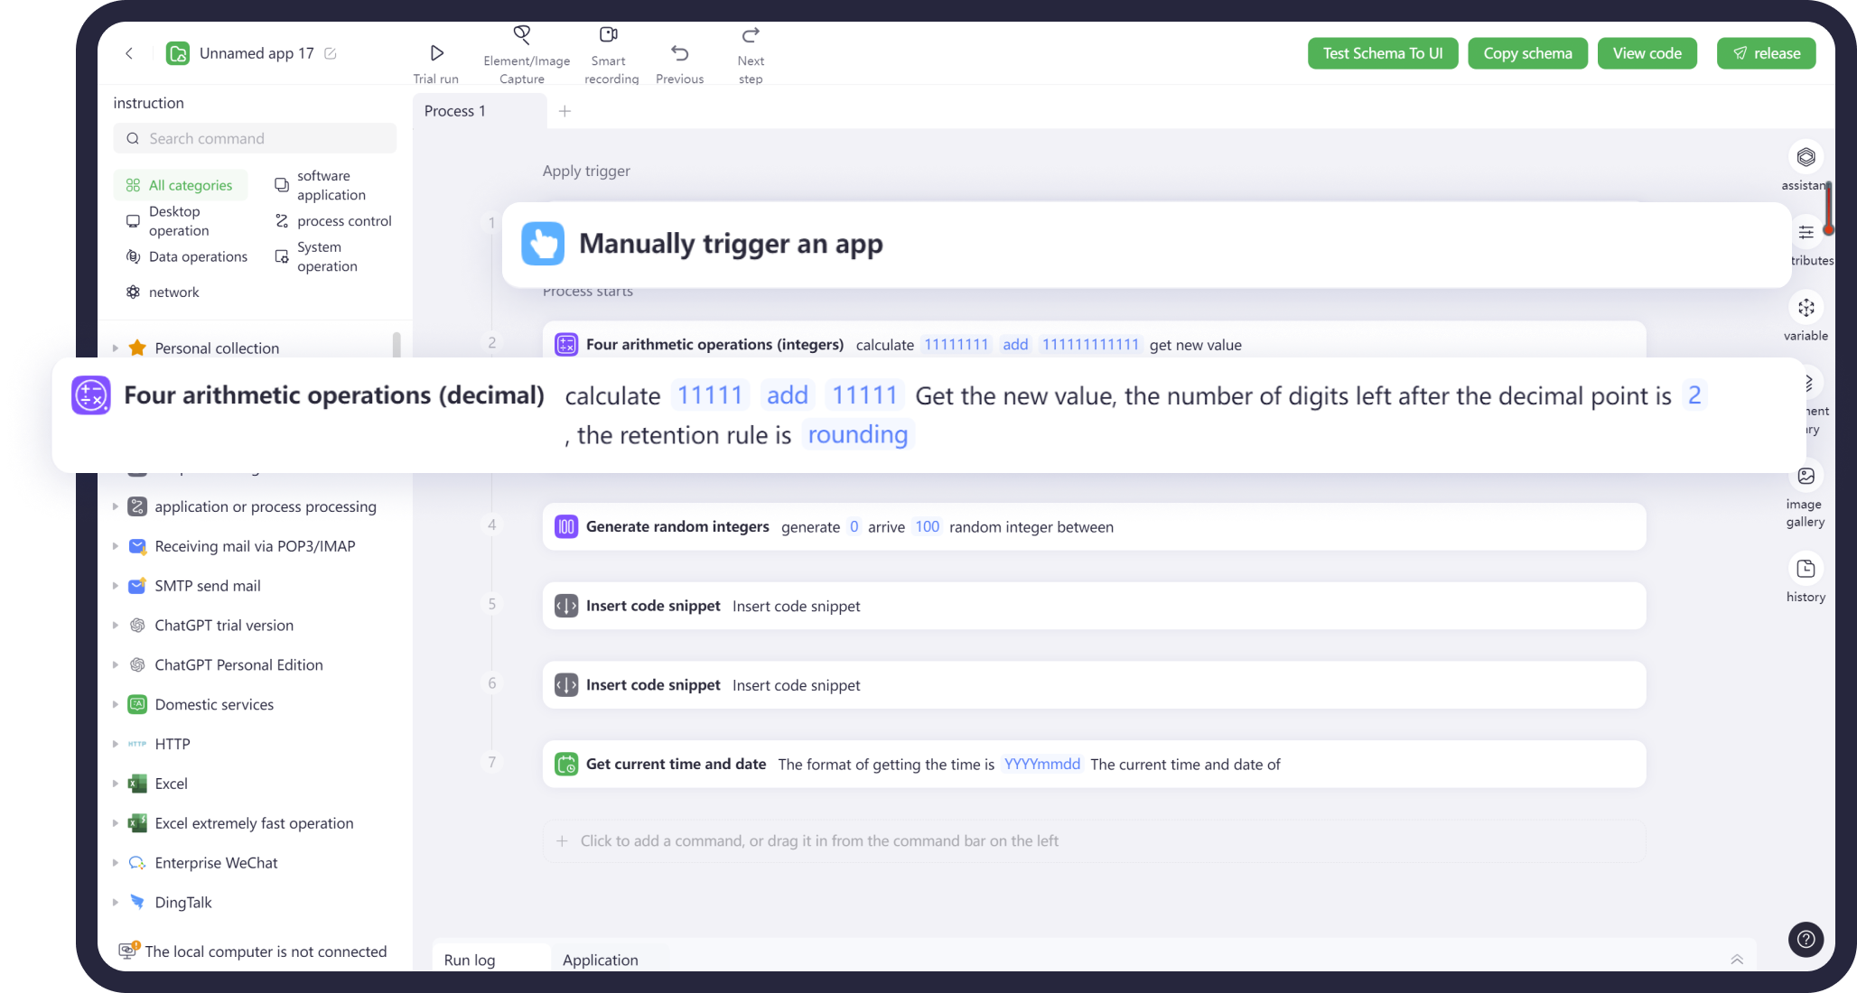Expand SMTP send mail node
Viewport: 1857px width, 993px height.
(116, 586)
